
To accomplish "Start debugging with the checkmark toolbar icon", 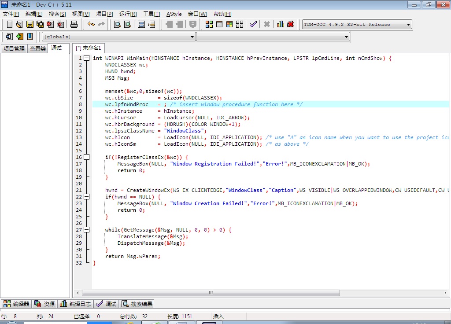I will point(253,24).
